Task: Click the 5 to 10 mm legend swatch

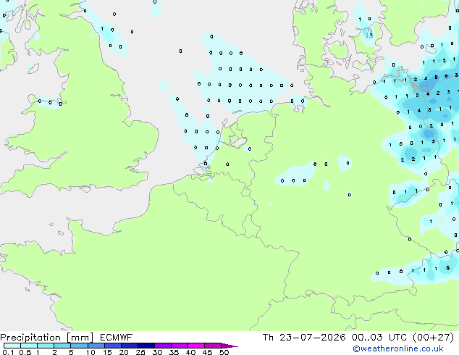Action: pos(80,346)
